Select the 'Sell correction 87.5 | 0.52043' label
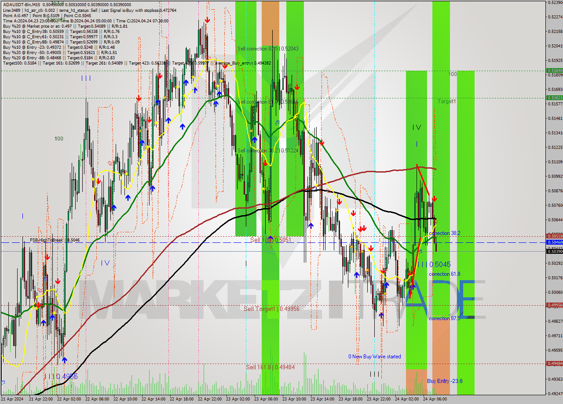The image size is (563, 404). 268,49
